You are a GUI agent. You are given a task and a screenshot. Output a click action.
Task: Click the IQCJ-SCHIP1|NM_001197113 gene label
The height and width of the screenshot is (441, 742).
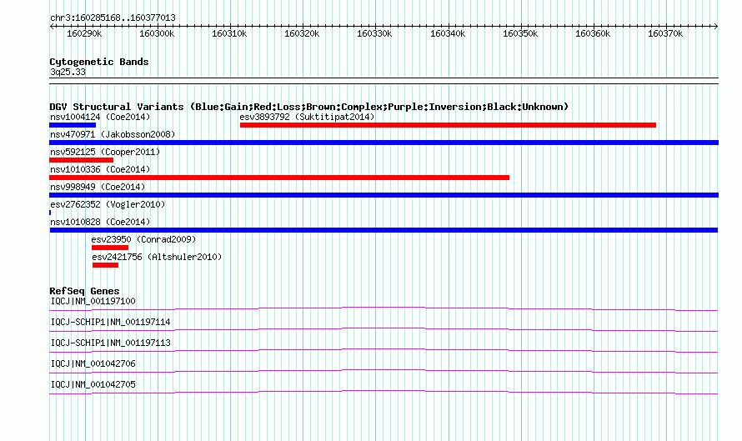[110, 343]
